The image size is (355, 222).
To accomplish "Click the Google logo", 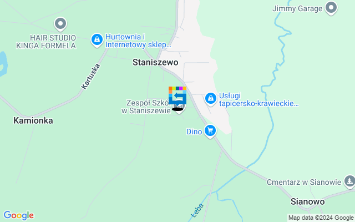I will (18, 215).
